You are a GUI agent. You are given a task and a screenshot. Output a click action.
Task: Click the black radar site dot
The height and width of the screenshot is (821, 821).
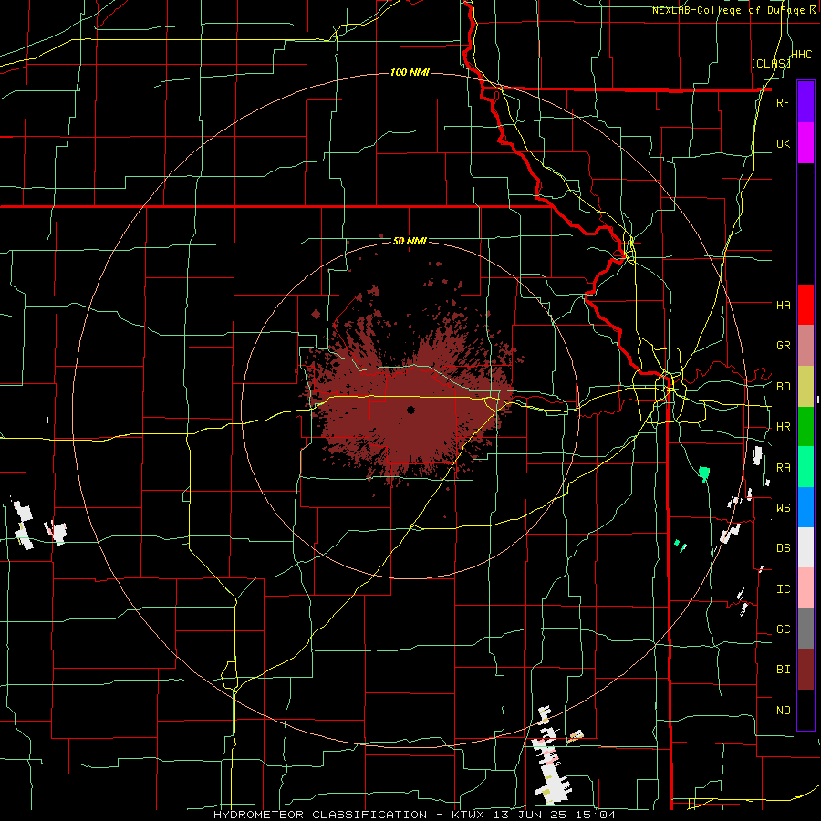click(411, 410)
